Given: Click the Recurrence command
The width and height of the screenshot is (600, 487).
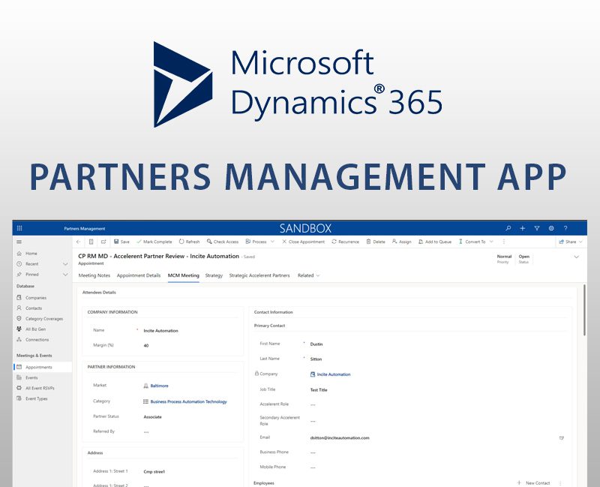Looking at the screenshot, I should pyautogui.click(x=346, y=242).
